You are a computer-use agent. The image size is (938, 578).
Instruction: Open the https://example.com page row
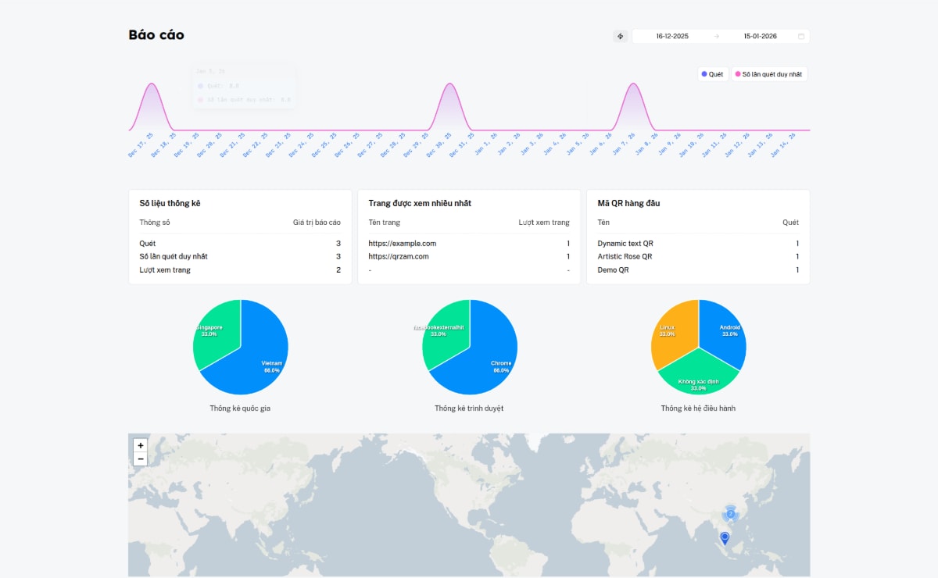403,244
